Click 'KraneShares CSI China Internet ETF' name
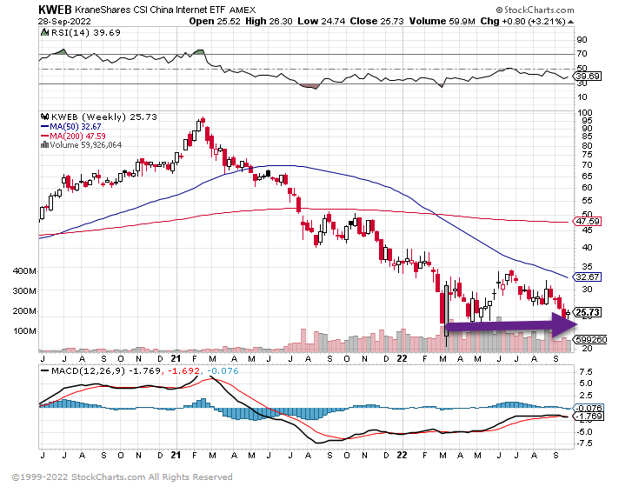The image size is (632, 500). tap(150, 10)
